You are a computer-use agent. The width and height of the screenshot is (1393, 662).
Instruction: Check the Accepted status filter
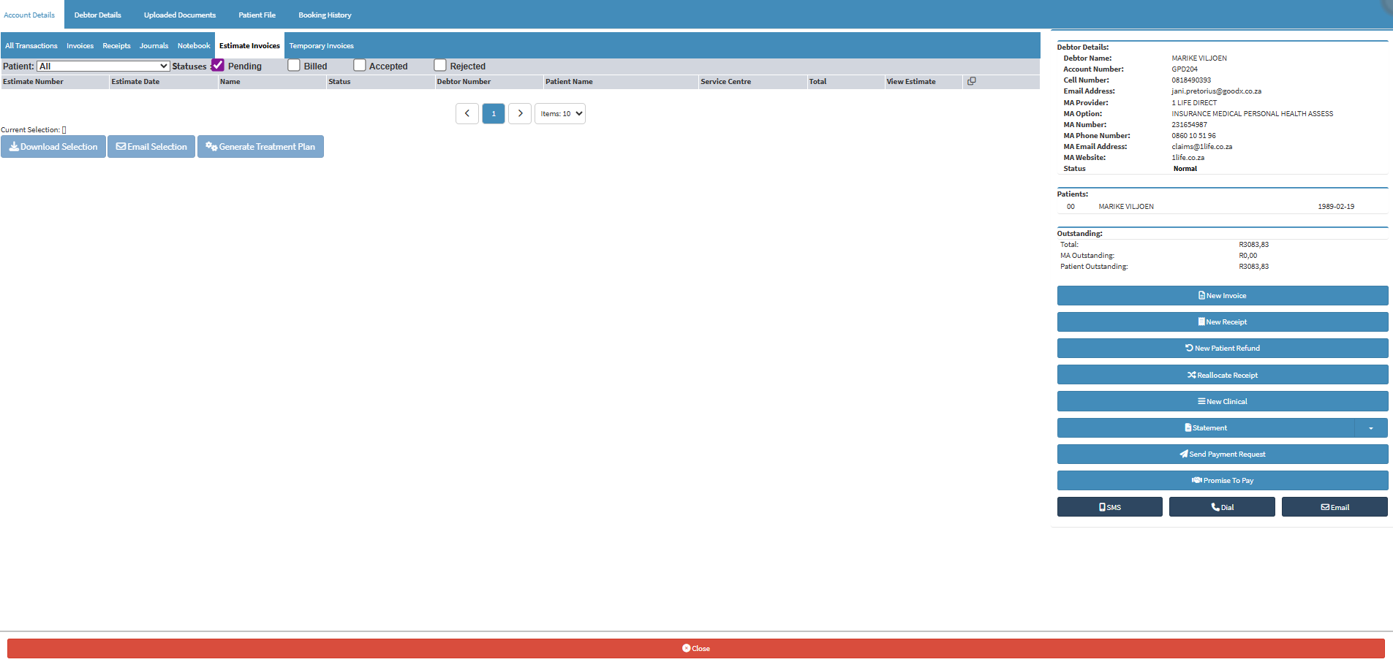(x=360, y=65)
